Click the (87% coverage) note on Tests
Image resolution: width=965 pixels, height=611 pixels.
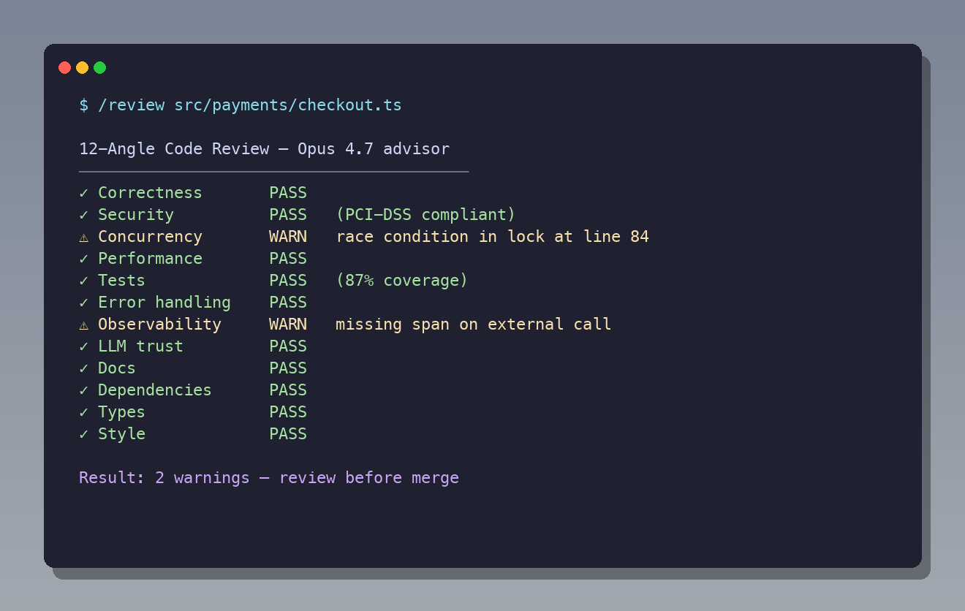click(401, 281)
